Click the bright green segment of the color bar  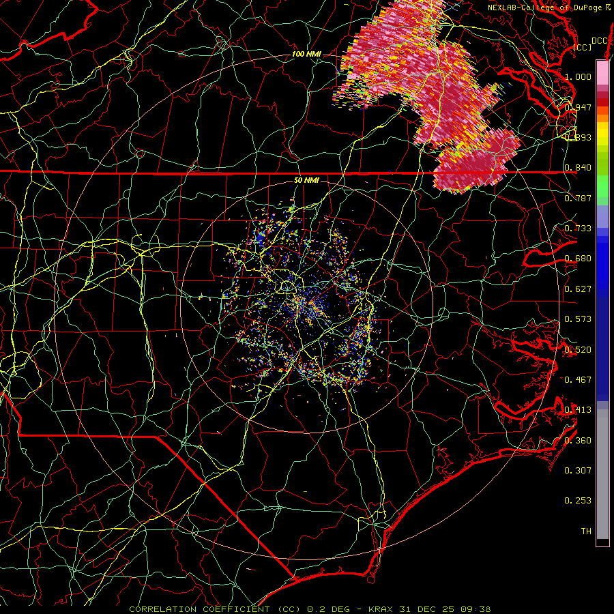point(602,186)
